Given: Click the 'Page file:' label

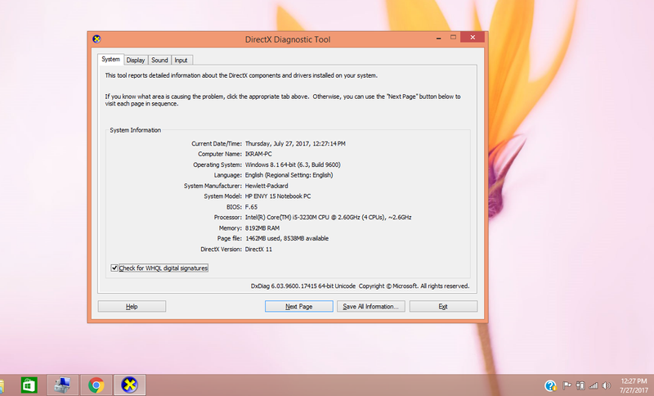Looking at the screenshot, I should click(230, 239).
